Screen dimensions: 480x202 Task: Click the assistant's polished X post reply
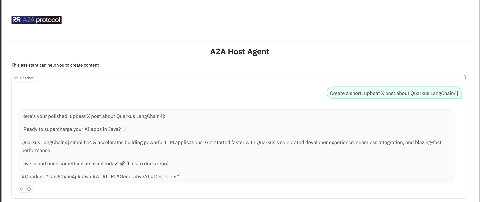[x=236, y=146]
